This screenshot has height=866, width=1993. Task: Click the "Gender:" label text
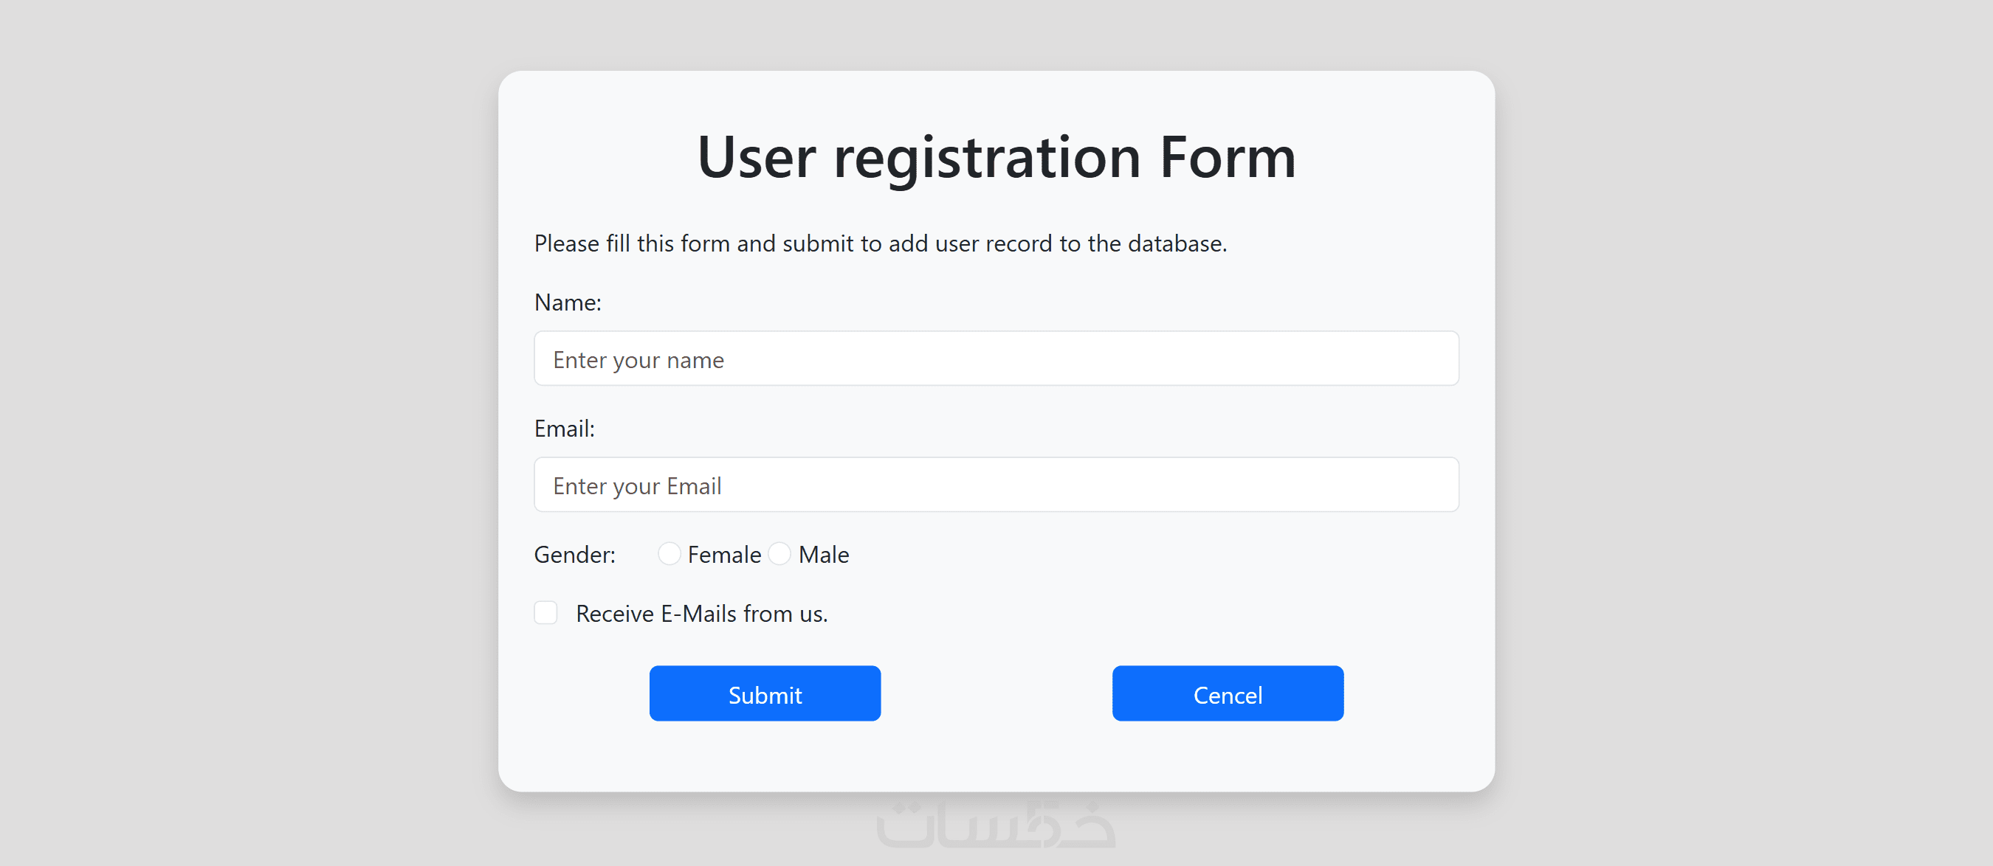(574, 555)
